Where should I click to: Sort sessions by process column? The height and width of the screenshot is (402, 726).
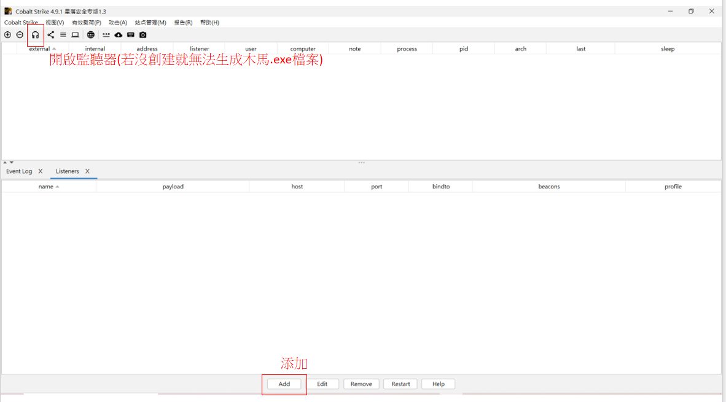pyautogui.click(x=407, y=48)
